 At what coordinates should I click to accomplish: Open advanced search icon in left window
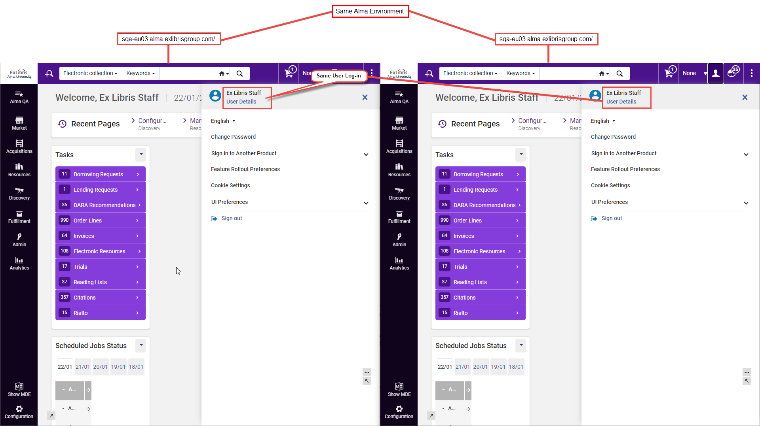49,74
